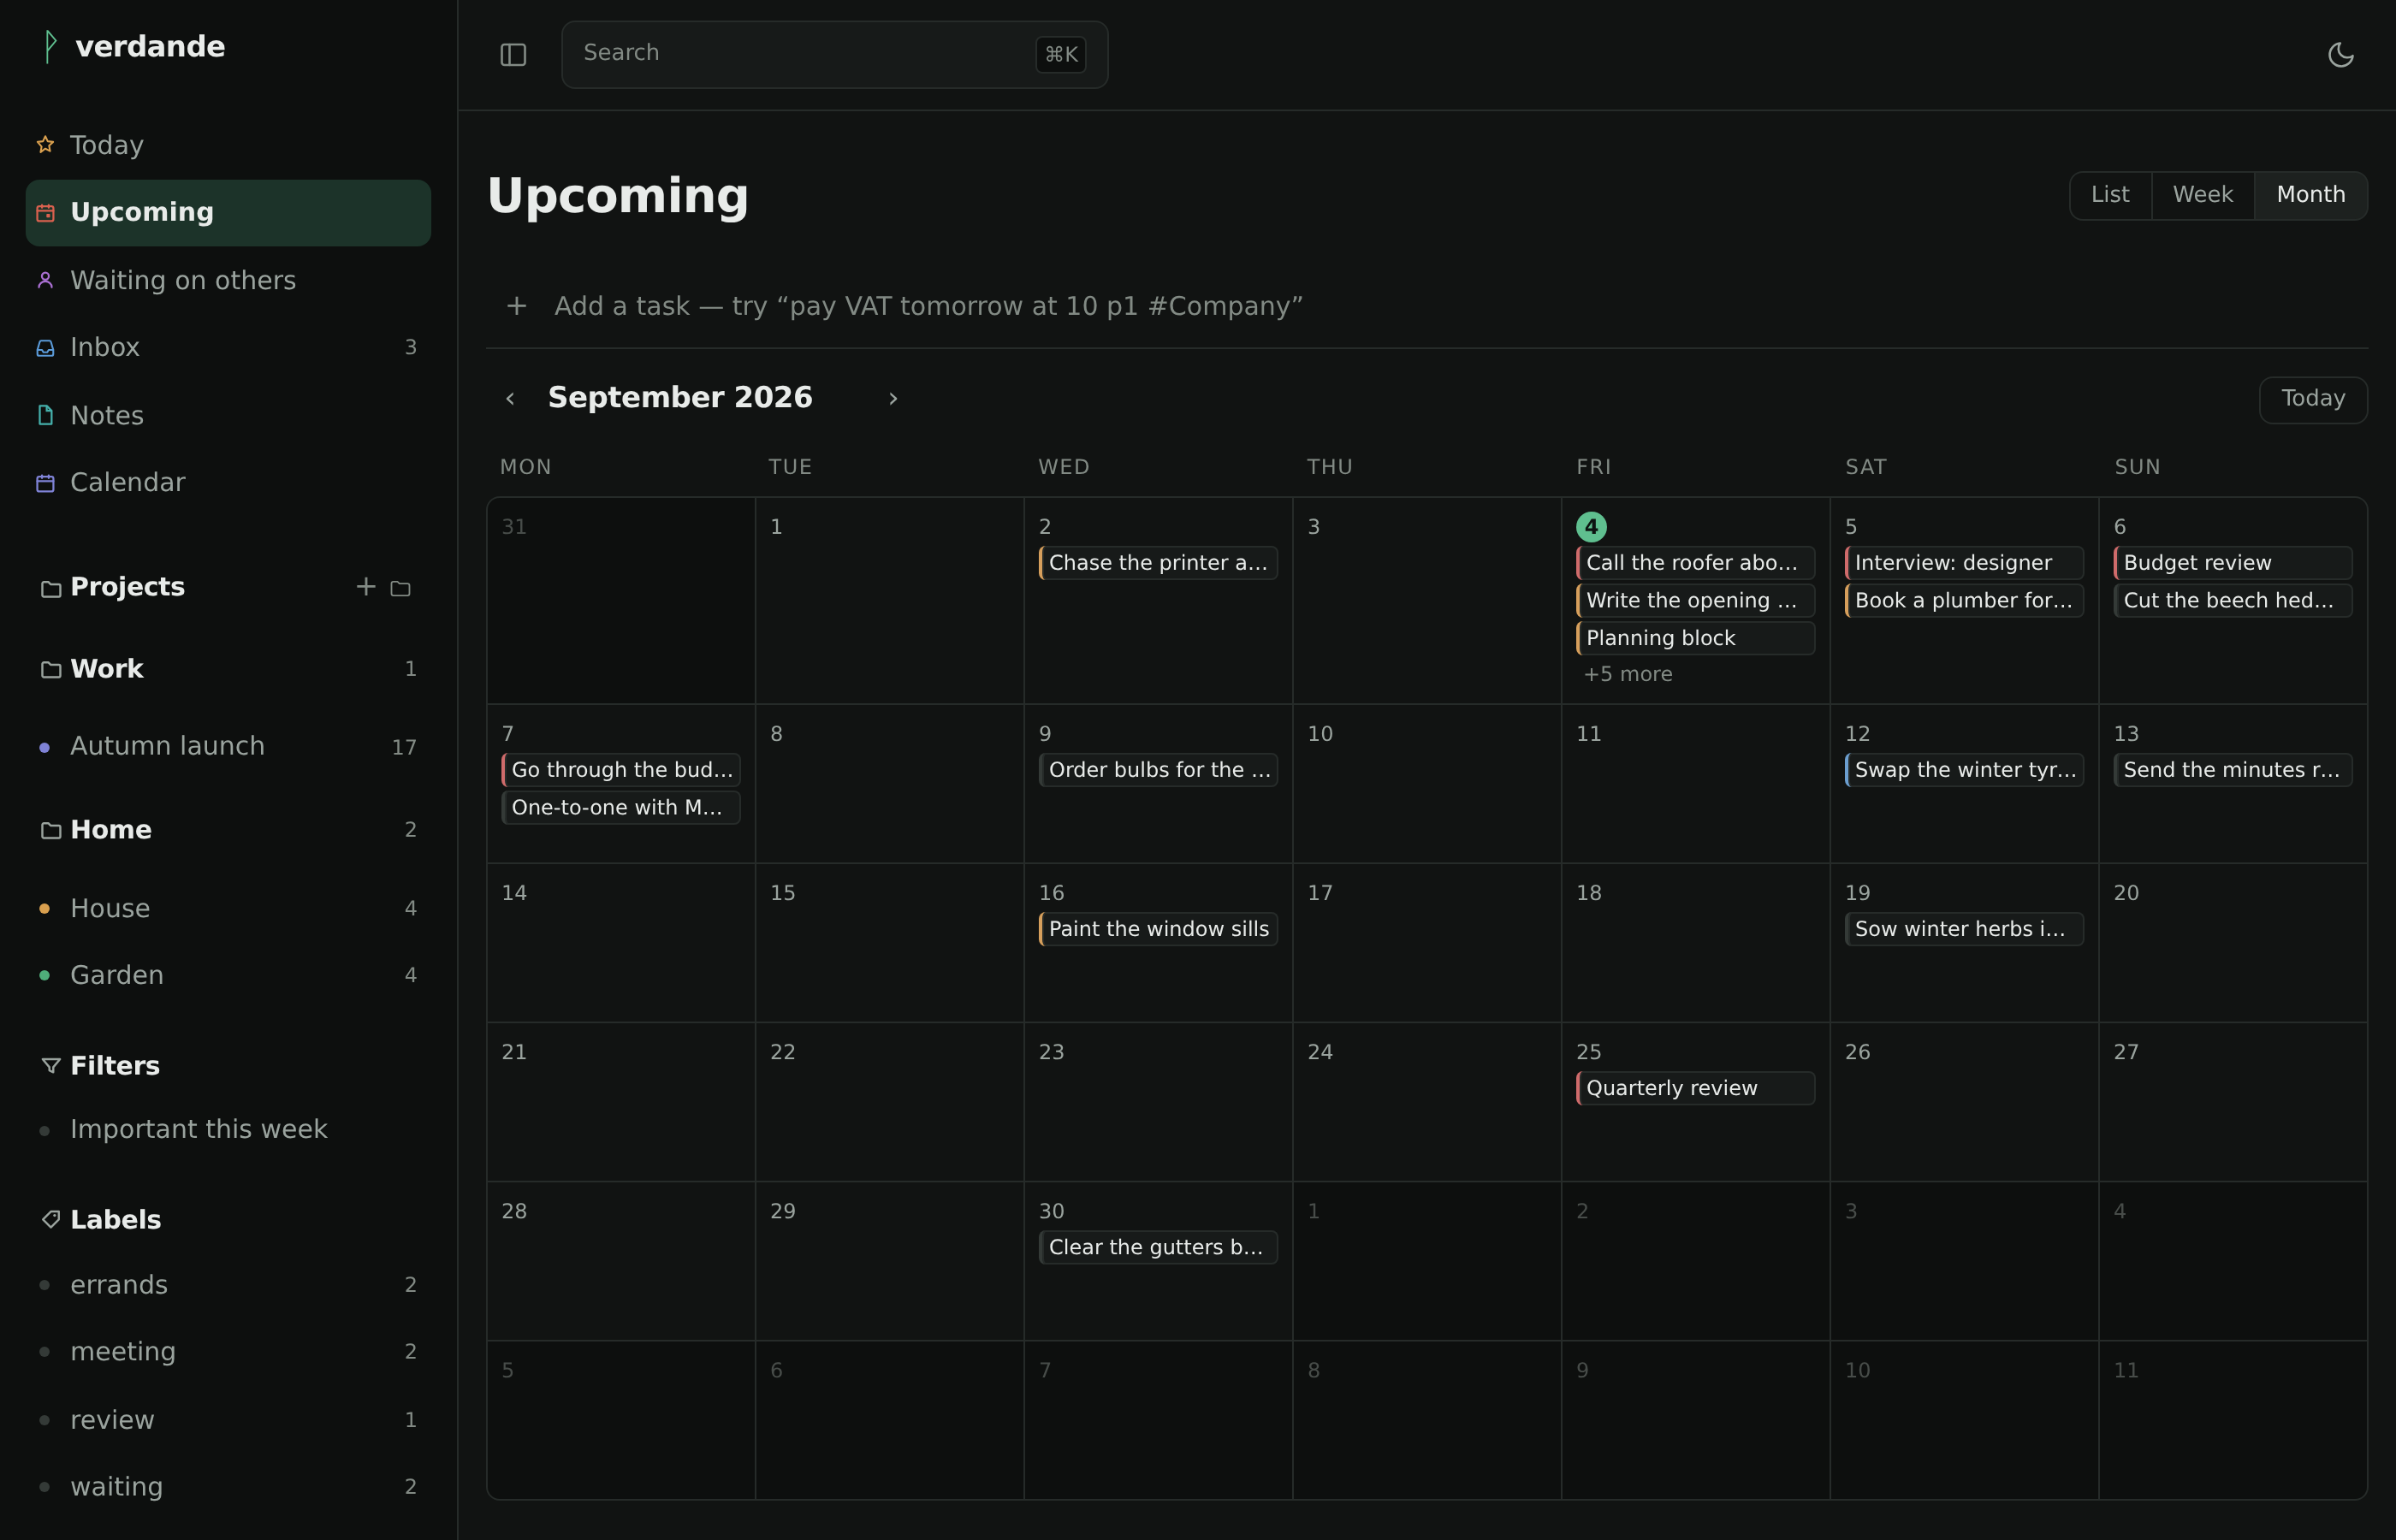This screenshot has width=2396, height=1540.
Task: Click the calendar icon beside Calendar
Action: pos(45,483)
